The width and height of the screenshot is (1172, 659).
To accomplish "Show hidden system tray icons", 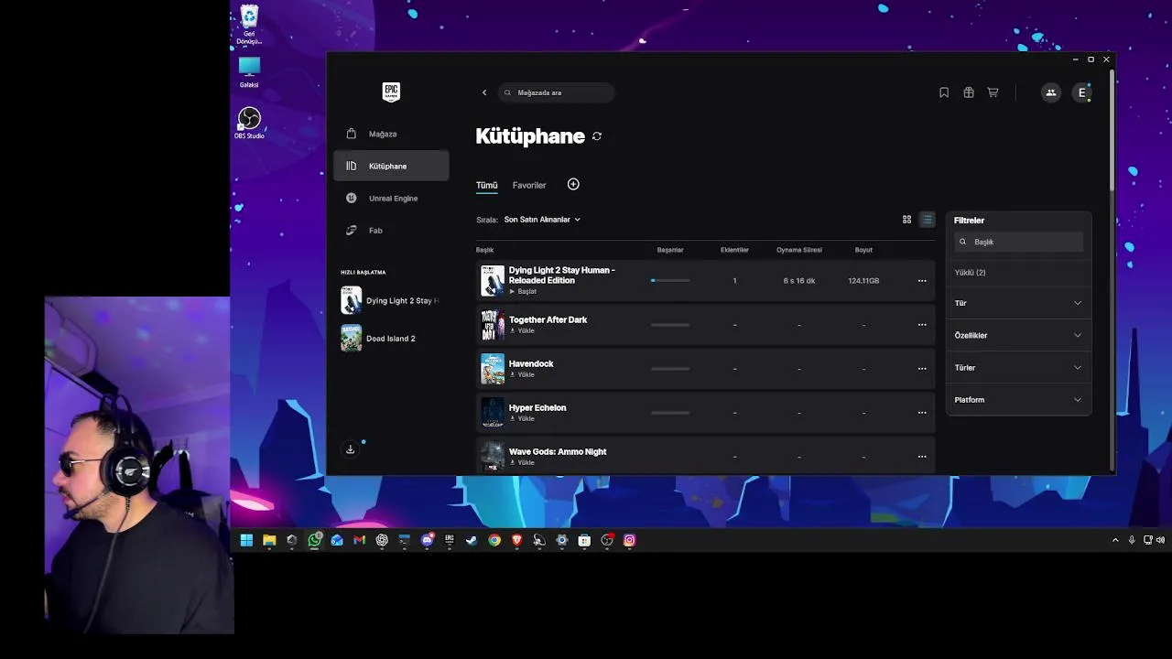I will tap(1115, 540).
